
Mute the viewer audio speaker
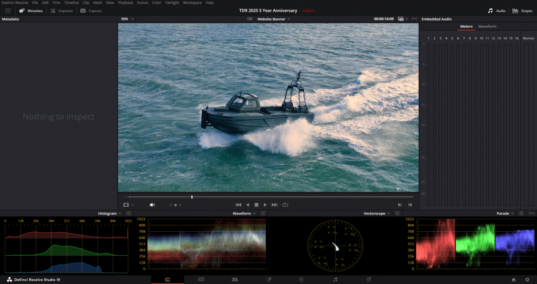[x=152, y=205]
